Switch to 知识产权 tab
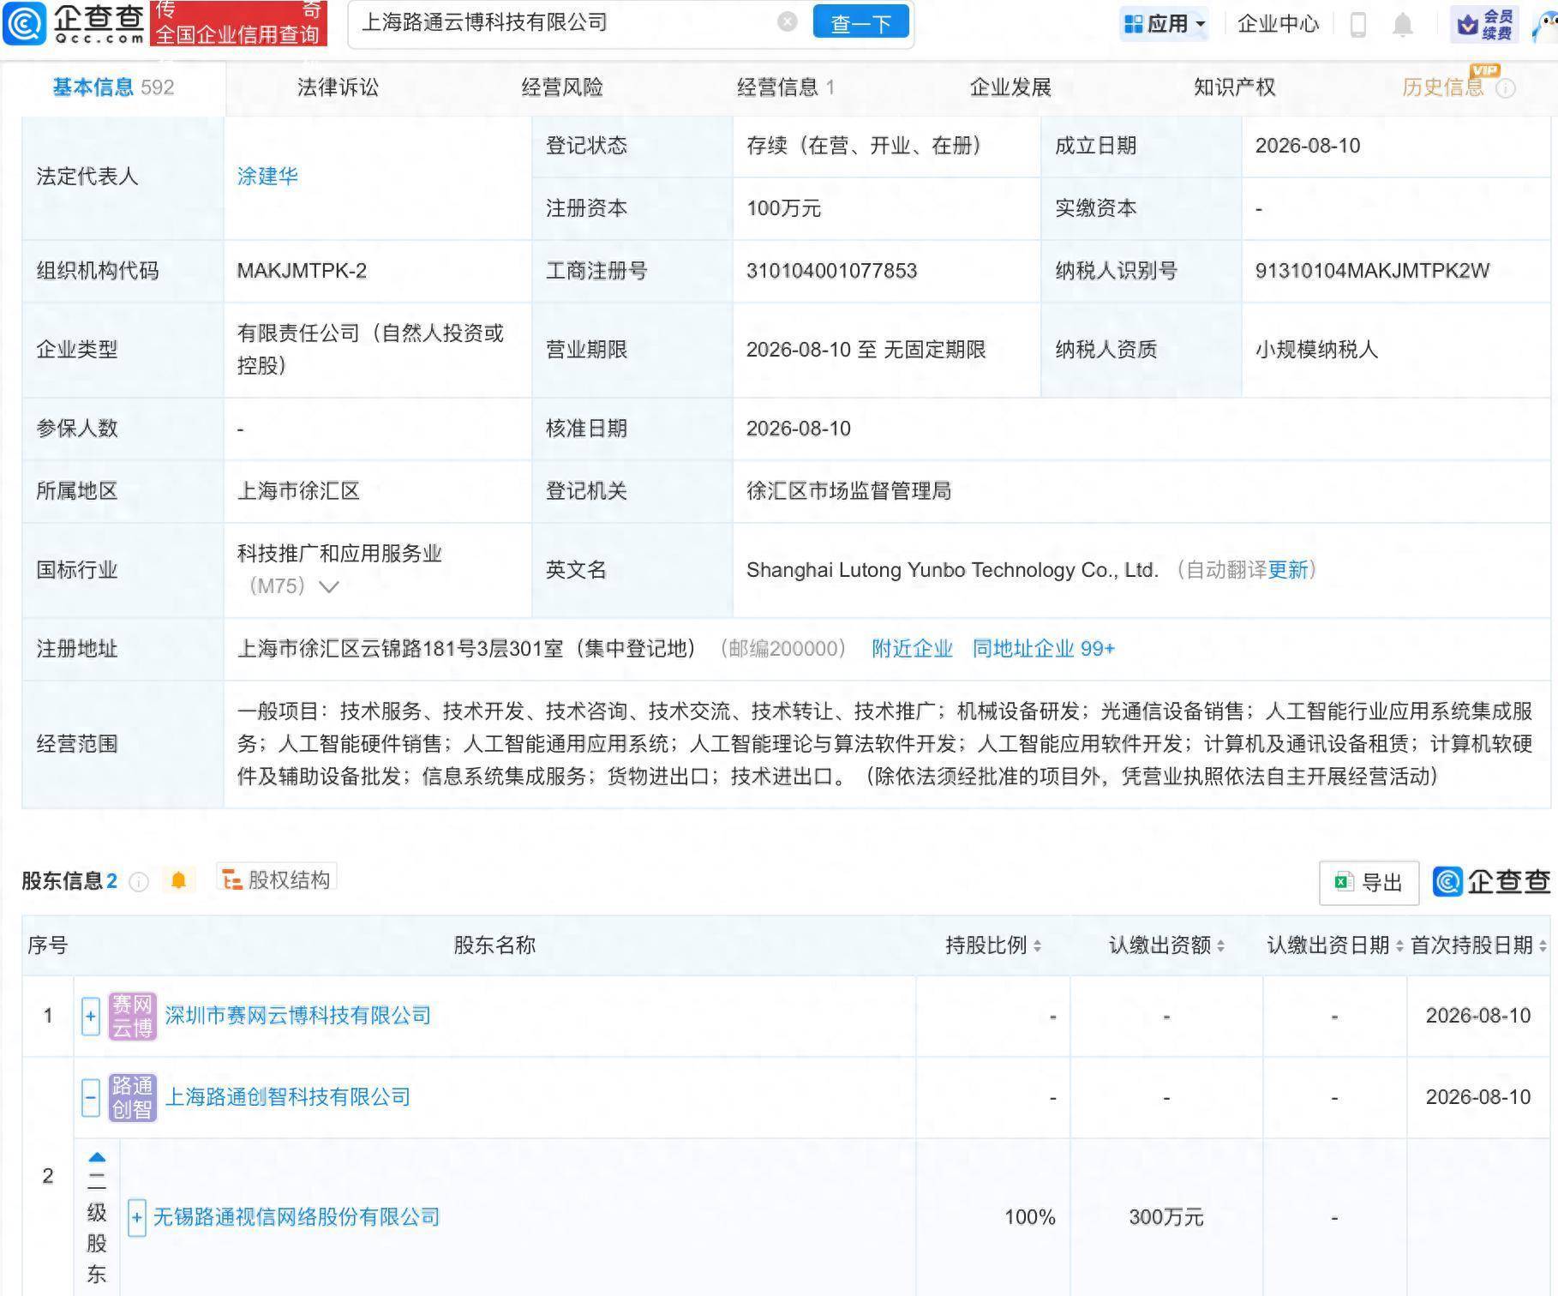 click(x=1235, y=87)
